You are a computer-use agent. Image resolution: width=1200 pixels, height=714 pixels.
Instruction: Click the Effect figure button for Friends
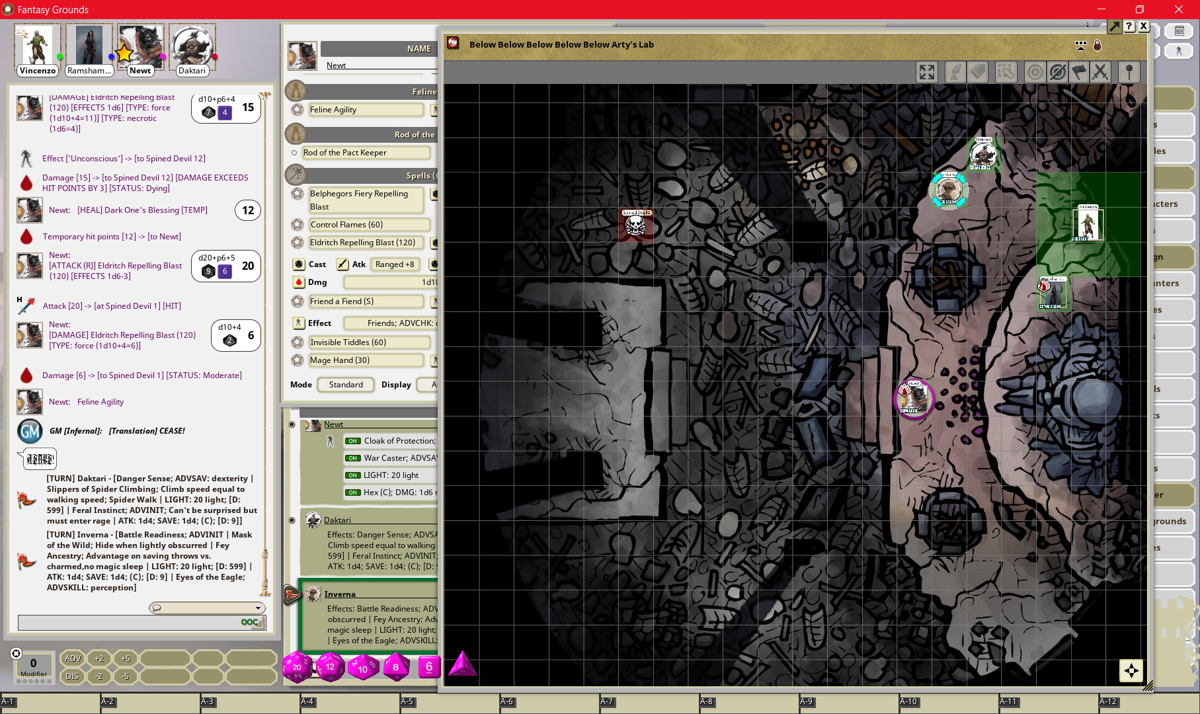299,323
